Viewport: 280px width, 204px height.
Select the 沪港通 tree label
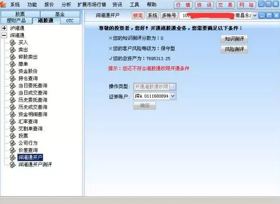pos(17,28)
